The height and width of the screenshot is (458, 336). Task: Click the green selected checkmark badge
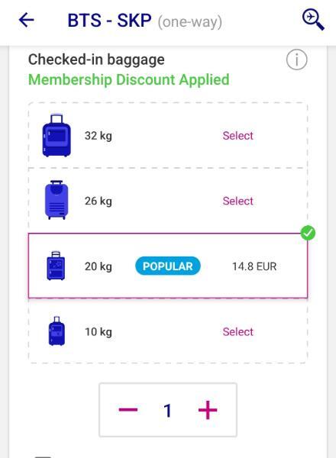pos(308,233)
